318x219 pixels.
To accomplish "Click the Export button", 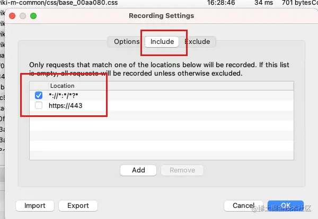I will (x=78, y=206).
